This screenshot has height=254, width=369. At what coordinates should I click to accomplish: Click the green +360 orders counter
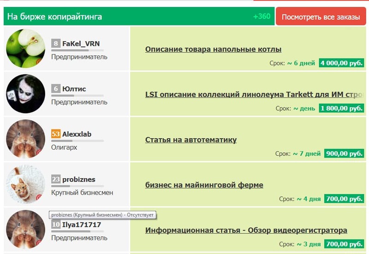(x=262, y=17)
